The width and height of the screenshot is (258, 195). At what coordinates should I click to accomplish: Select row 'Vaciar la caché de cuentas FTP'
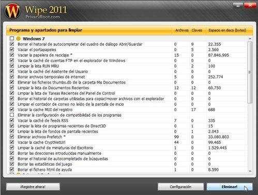128,60
